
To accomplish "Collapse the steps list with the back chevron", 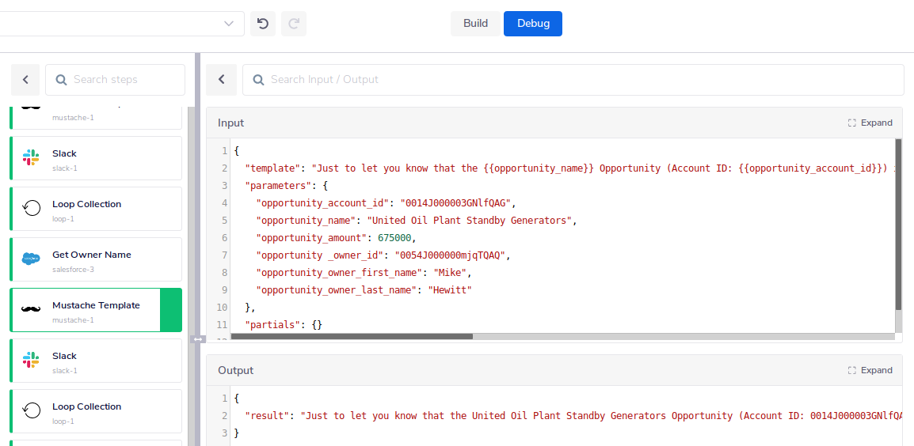I will click(x=25, y=80).
